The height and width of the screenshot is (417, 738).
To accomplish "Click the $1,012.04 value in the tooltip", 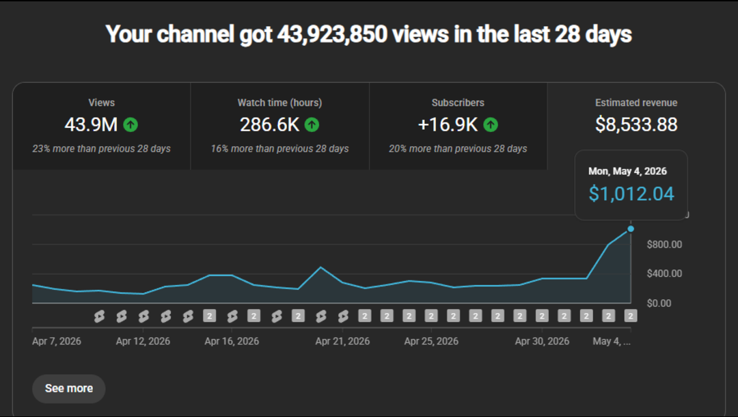I will click(631, 194).
